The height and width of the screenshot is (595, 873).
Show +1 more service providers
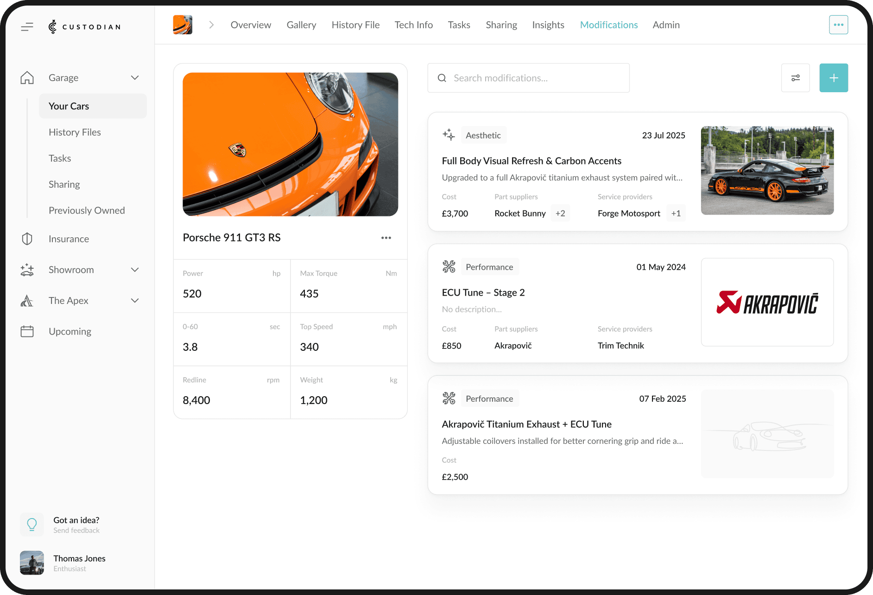click(x=676, y=213)
